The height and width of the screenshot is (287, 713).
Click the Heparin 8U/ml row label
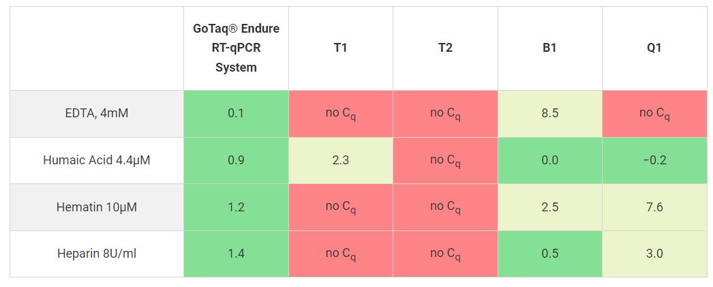(96, 254)
